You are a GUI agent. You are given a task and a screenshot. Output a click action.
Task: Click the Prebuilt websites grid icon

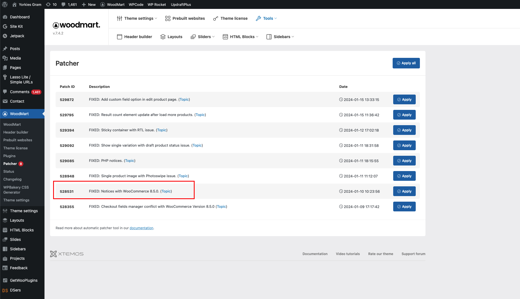(x=168, y=18)
